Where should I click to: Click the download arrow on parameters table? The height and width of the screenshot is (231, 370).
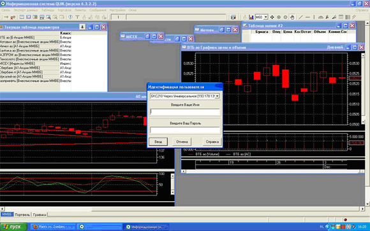[x=82, y=27]
